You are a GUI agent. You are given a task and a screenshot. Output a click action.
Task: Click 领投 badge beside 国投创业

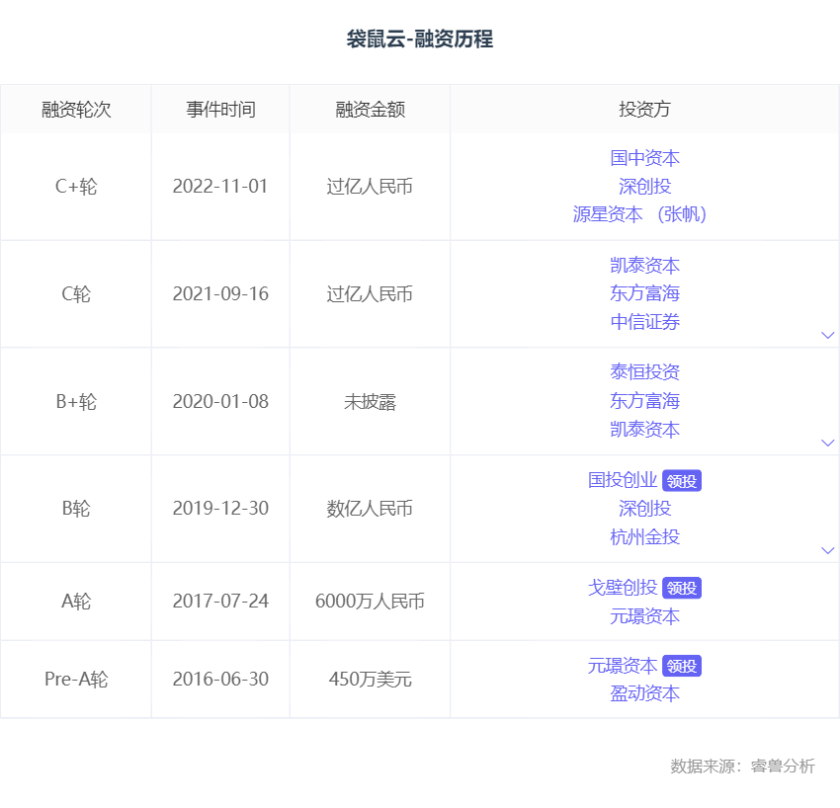[x=682, y=481]
